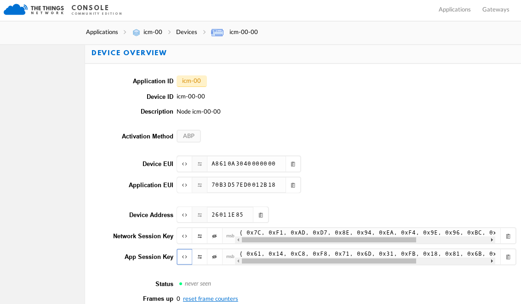Switch byte order for Device Address
Screen dimensions: 521x304
click(200, 215)
